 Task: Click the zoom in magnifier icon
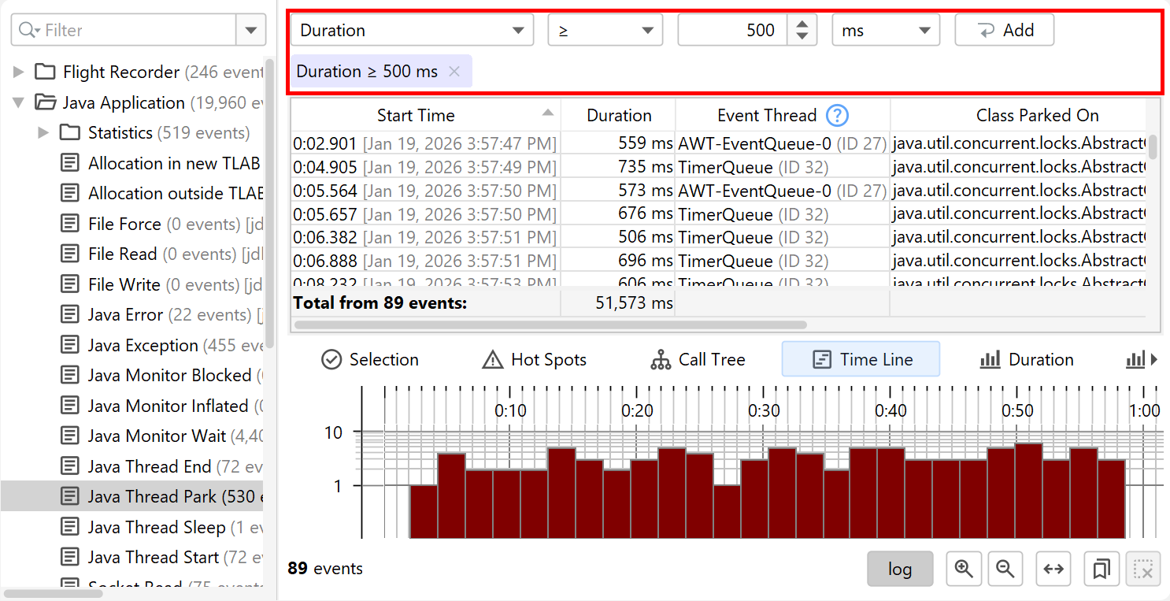(964, 569)
